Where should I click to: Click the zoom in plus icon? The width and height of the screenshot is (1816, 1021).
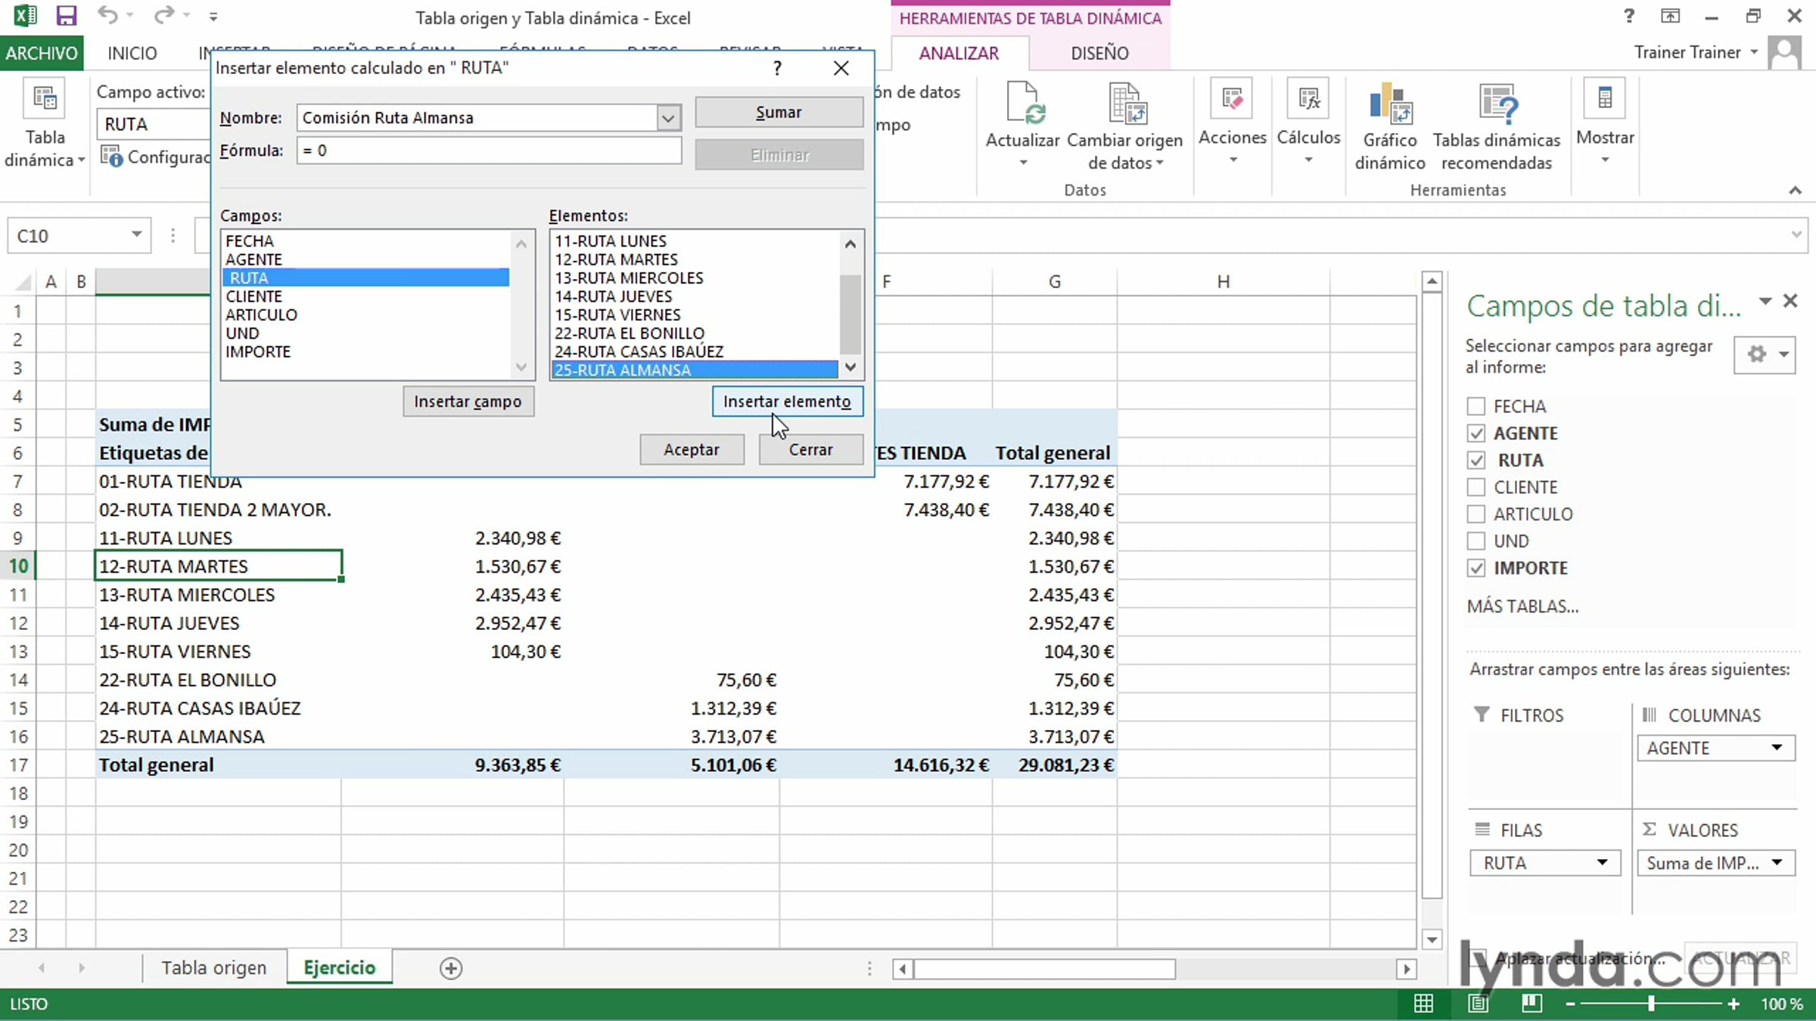click(x=1734, y=1004)
